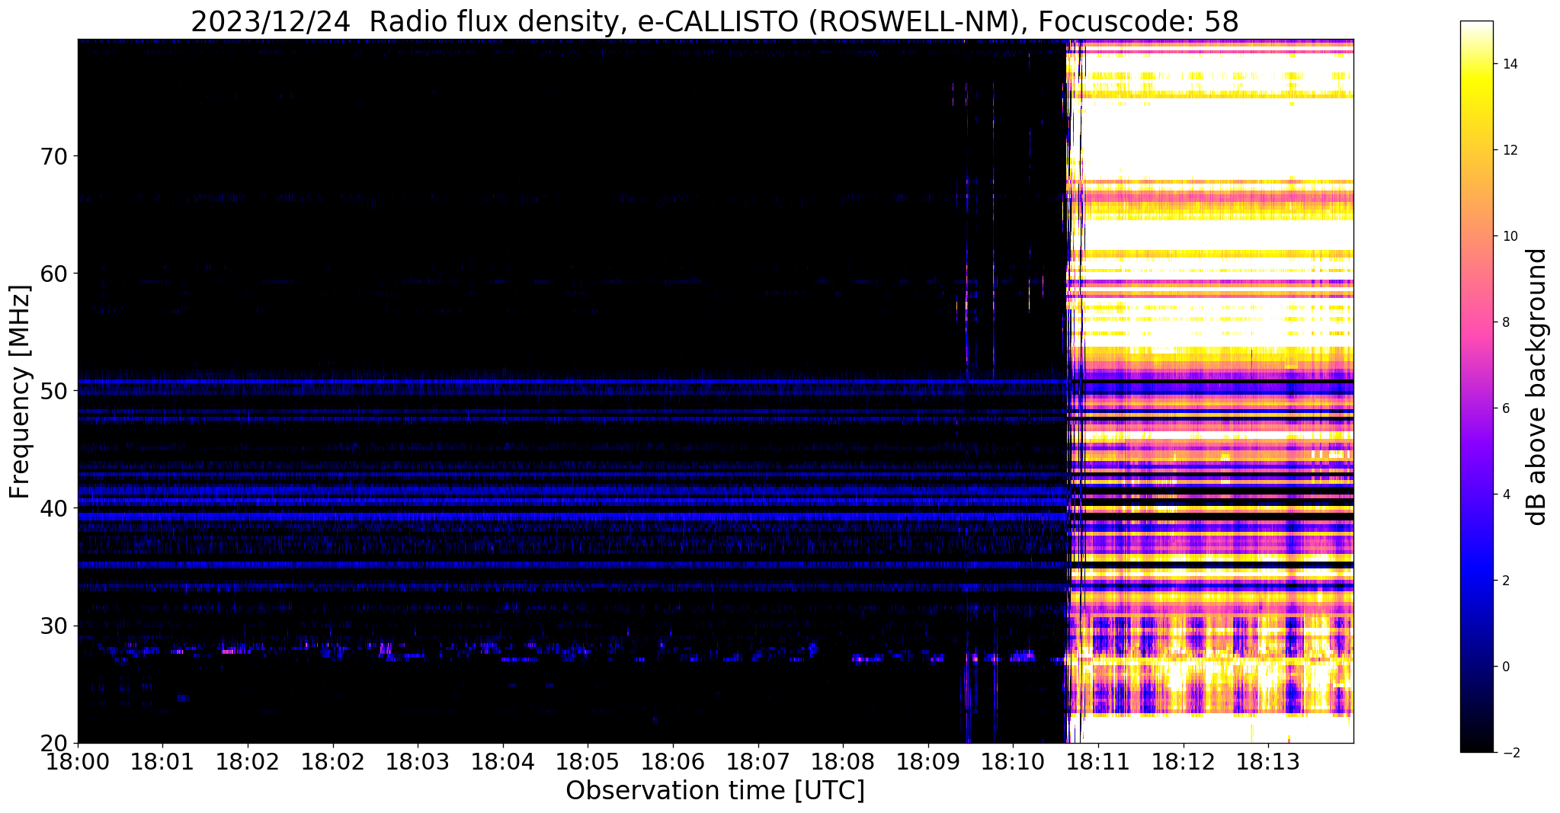Click the colorbar tick value 14
Screen dimensions: 1560x813
tap(1509, 64)
